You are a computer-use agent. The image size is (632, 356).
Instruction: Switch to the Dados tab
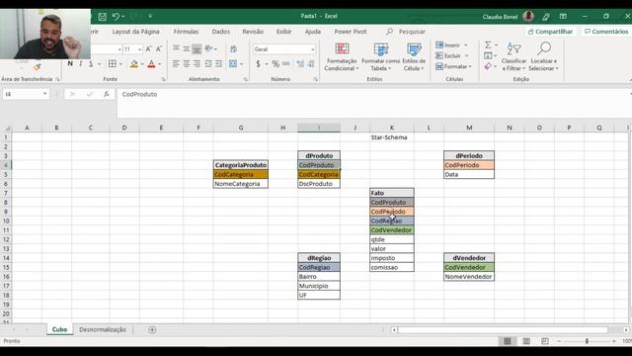(221, 32)
